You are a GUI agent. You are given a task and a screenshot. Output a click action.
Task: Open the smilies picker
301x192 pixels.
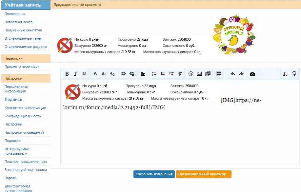pos(191,74)
